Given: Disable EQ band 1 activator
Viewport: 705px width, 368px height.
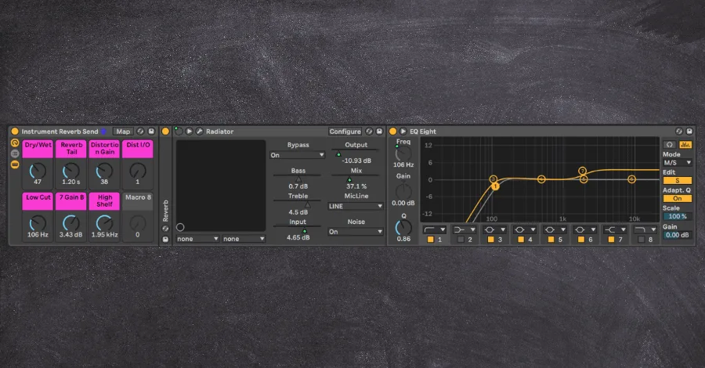Looking at the screenshot, I should pyautogui.click(x=430, y=240).
